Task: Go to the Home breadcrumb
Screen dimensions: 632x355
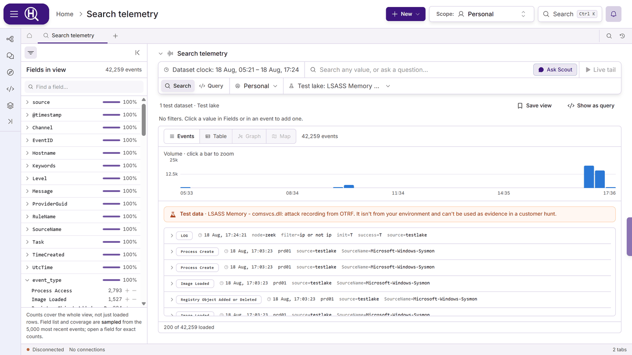Action: coord(65,14)
